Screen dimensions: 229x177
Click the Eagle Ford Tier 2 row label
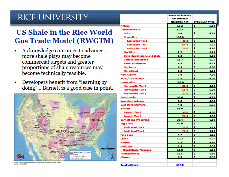click(x=134, y=131)
